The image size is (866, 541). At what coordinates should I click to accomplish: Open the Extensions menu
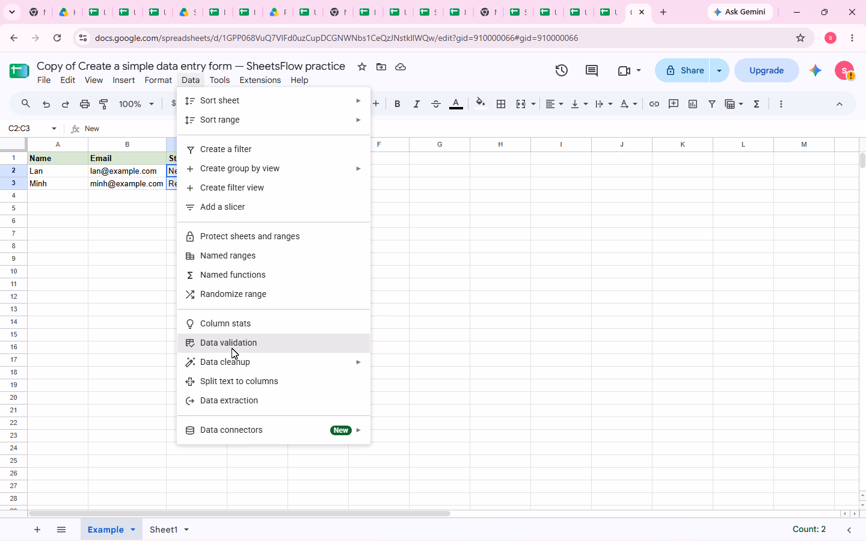pyautogui.click(x=260, y=80)
